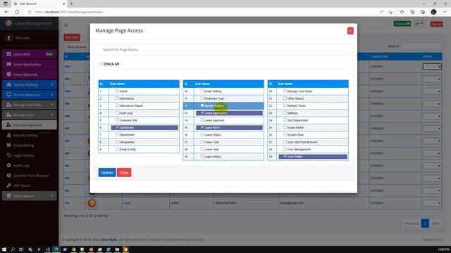Click the red Sign Out button
This screenshot has height=253, width=451.
436,24
